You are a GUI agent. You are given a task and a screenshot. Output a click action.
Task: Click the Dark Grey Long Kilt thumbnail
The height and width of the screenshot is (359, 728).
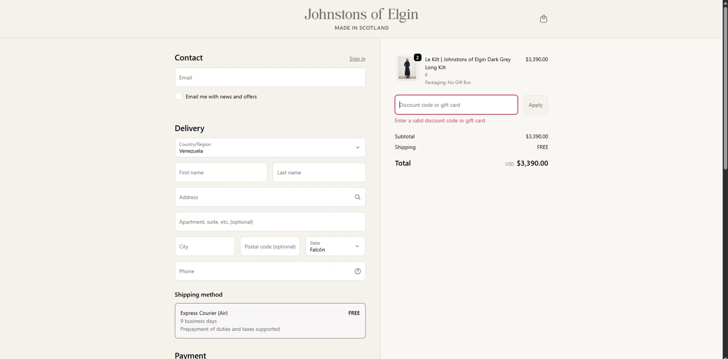click(x=407, y=68)
